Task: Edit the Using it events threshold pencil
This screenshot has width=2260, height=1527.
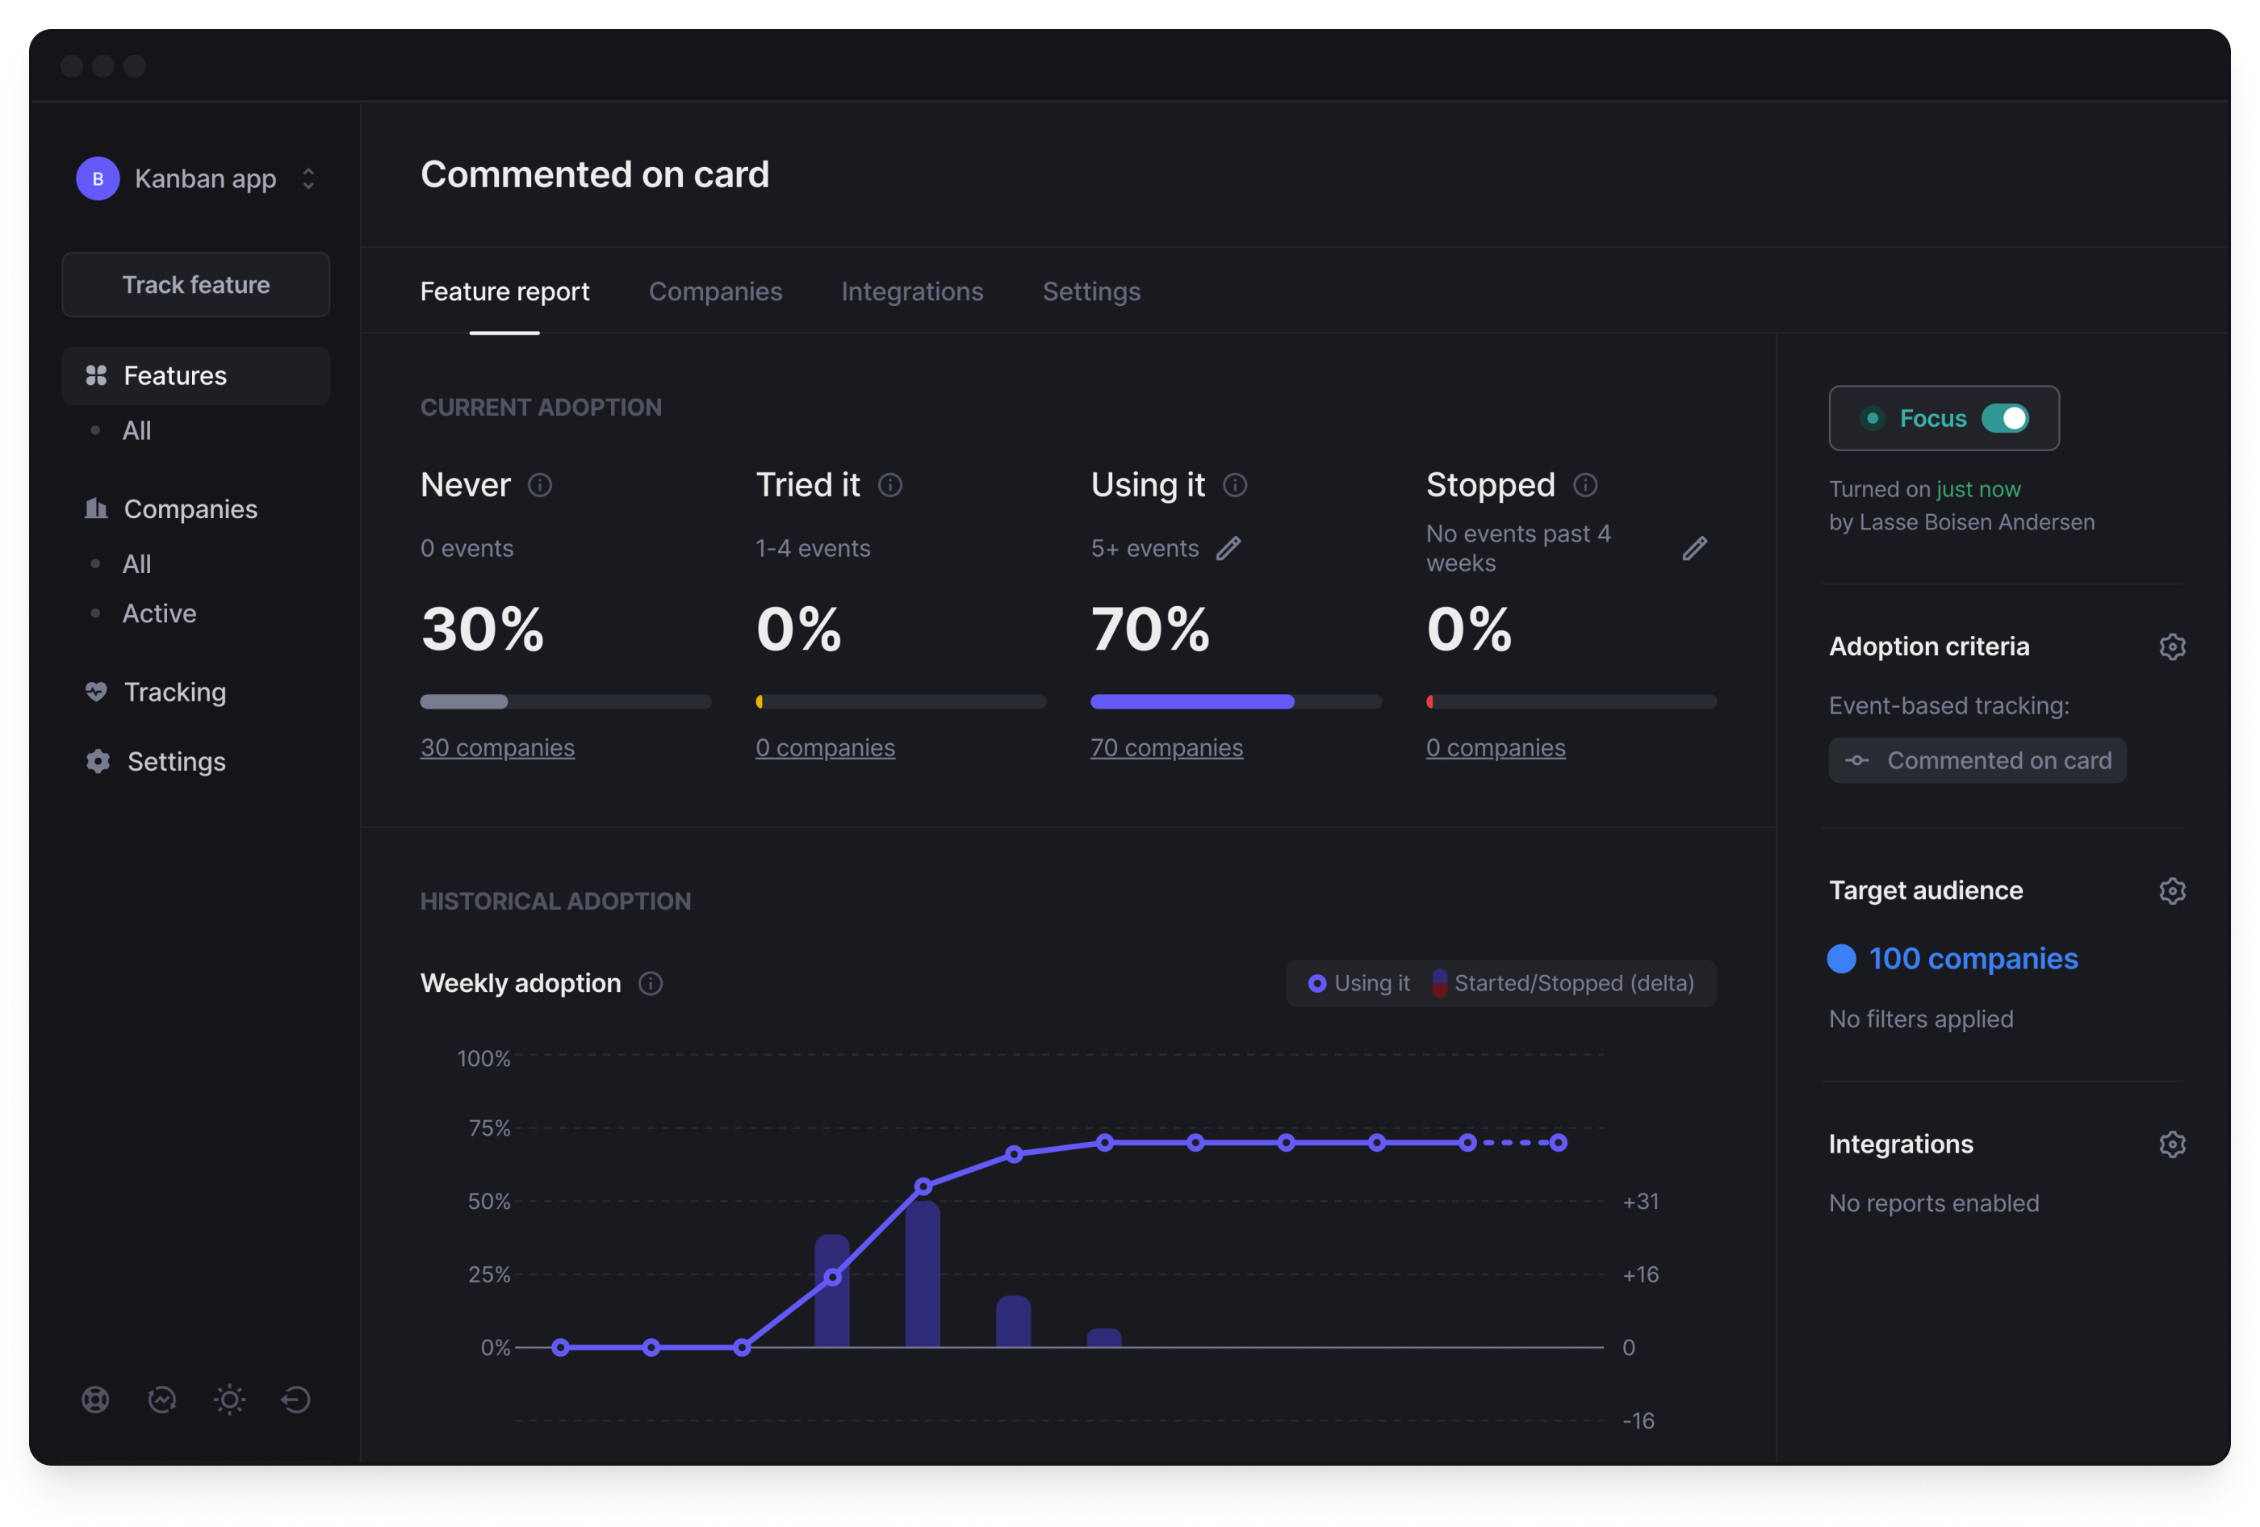Action: click(1228, 549)
